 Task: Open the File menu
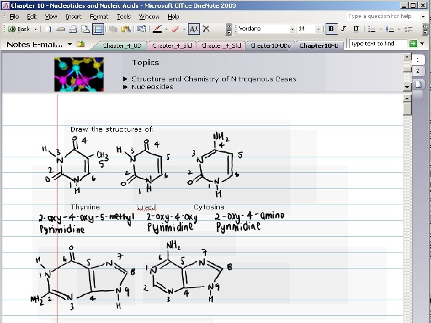[14, 17]
